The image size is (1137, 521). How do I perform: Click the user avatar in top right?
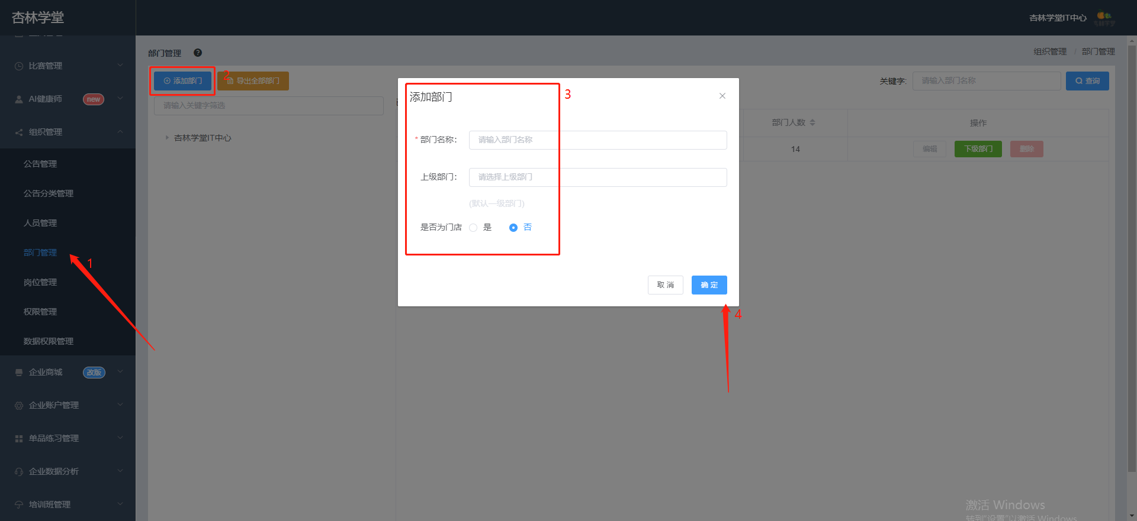pyautogui.click(x=1104, y=18)
